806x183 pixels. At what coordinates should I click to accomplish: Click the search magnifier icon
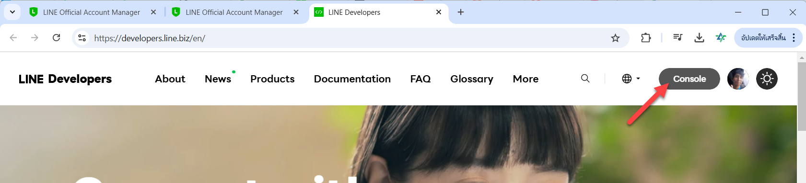(x=585, y=79)
